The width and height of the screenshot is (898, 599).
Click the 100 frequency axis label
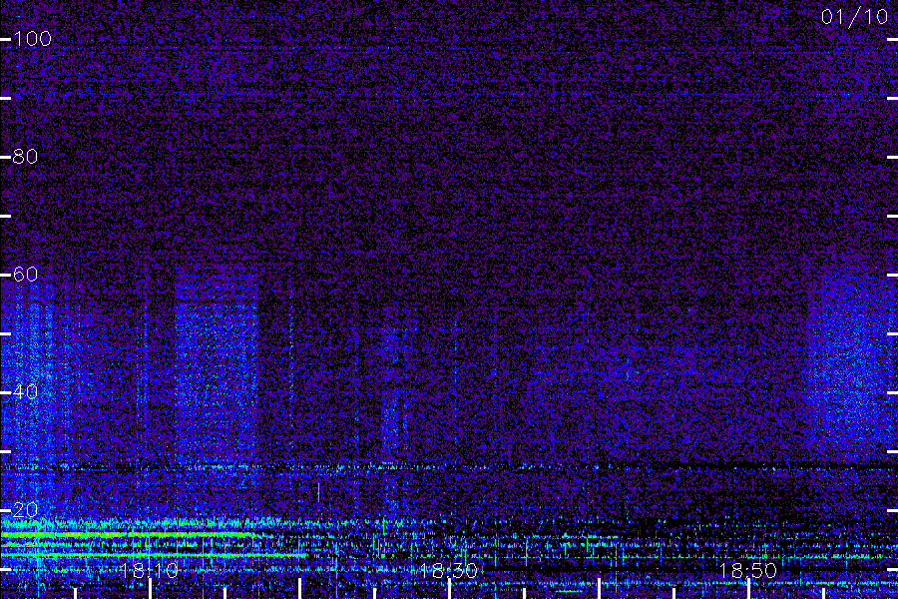(33, 39)
